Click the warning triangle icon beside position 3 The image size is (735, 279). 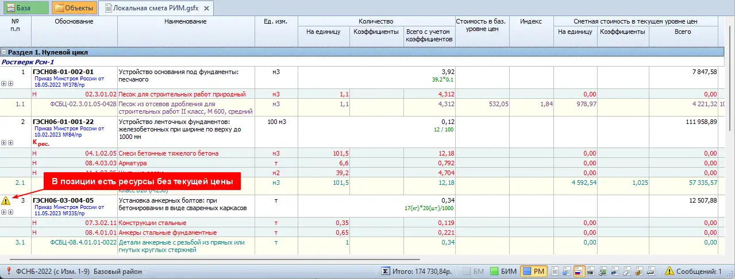(6, 201)
